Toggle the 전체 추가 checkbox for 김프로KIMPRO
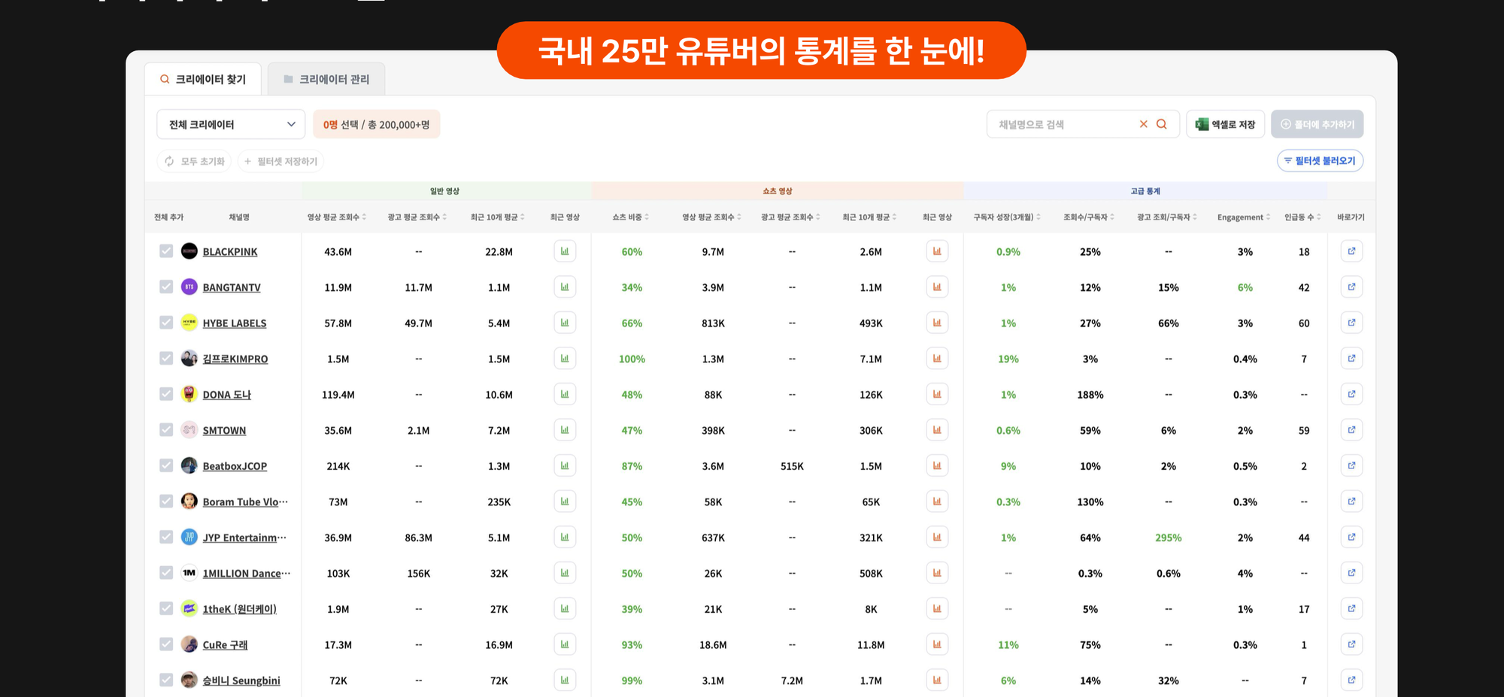1504x697 pixels. point(166,358)
